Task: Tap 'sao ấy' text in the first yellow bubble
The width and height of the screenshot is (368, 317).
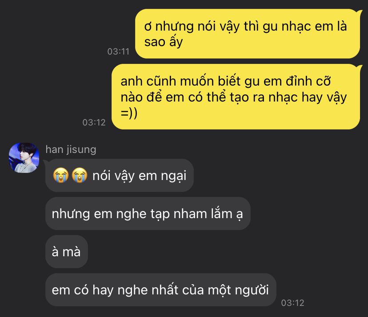Action: tap(164, 42)
